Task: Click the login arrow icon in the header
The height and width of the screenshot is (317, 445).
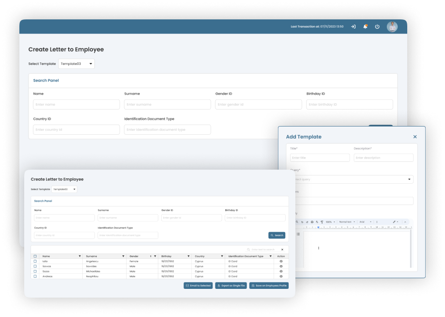Action: tap(353, 27)
